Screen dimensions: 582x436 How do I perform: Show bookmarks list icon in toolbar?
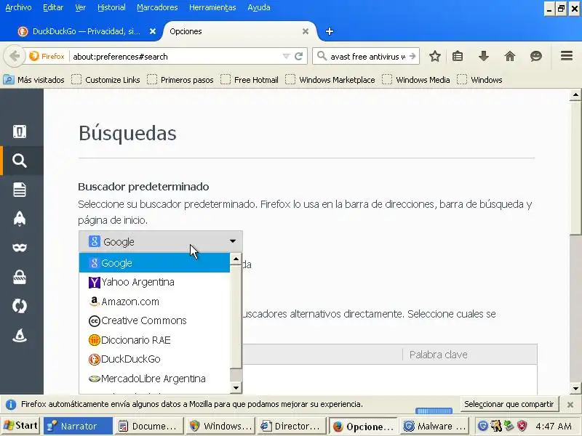458,57
